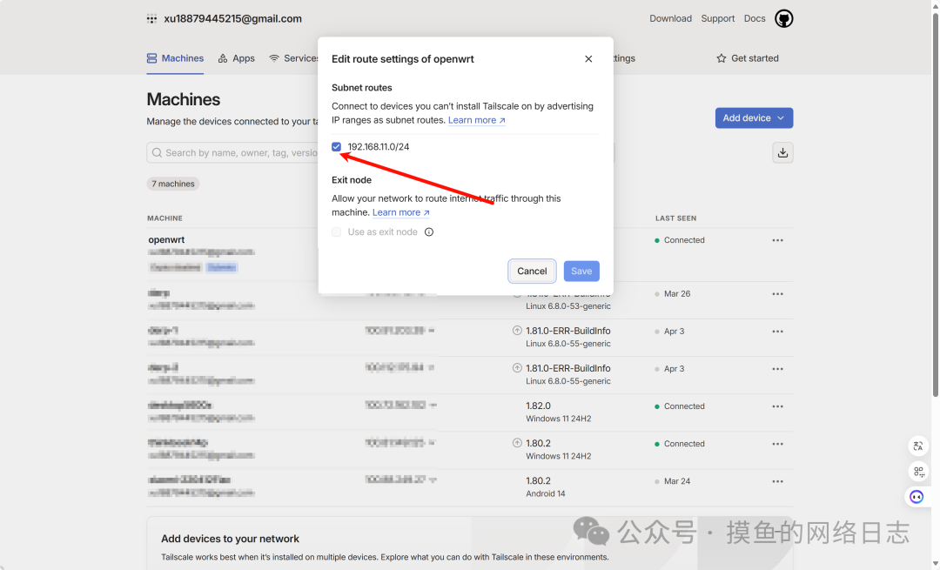This screenshot has width=940, height=570.
Task: Click the exit node info icon
Action: coord(429,232)
